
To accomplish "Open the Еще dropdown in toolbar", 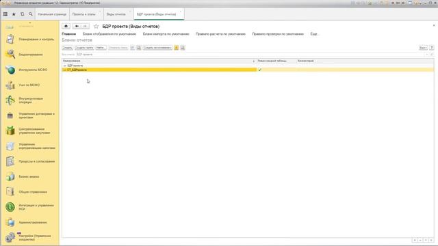I will click(423, 48).
